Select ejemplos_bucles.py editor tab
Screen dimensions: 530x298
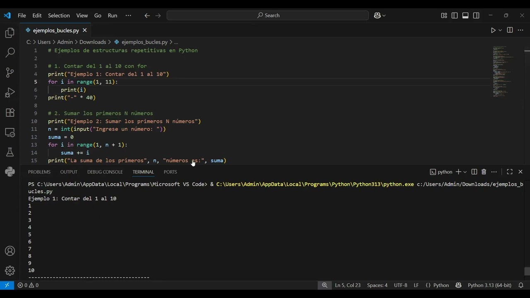click(56, 30)
